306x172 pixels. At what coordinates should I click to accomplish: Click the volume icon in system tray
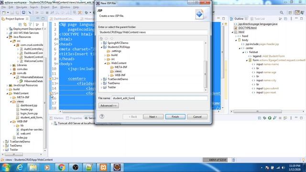pyautogui.click(x=283, y=168)
